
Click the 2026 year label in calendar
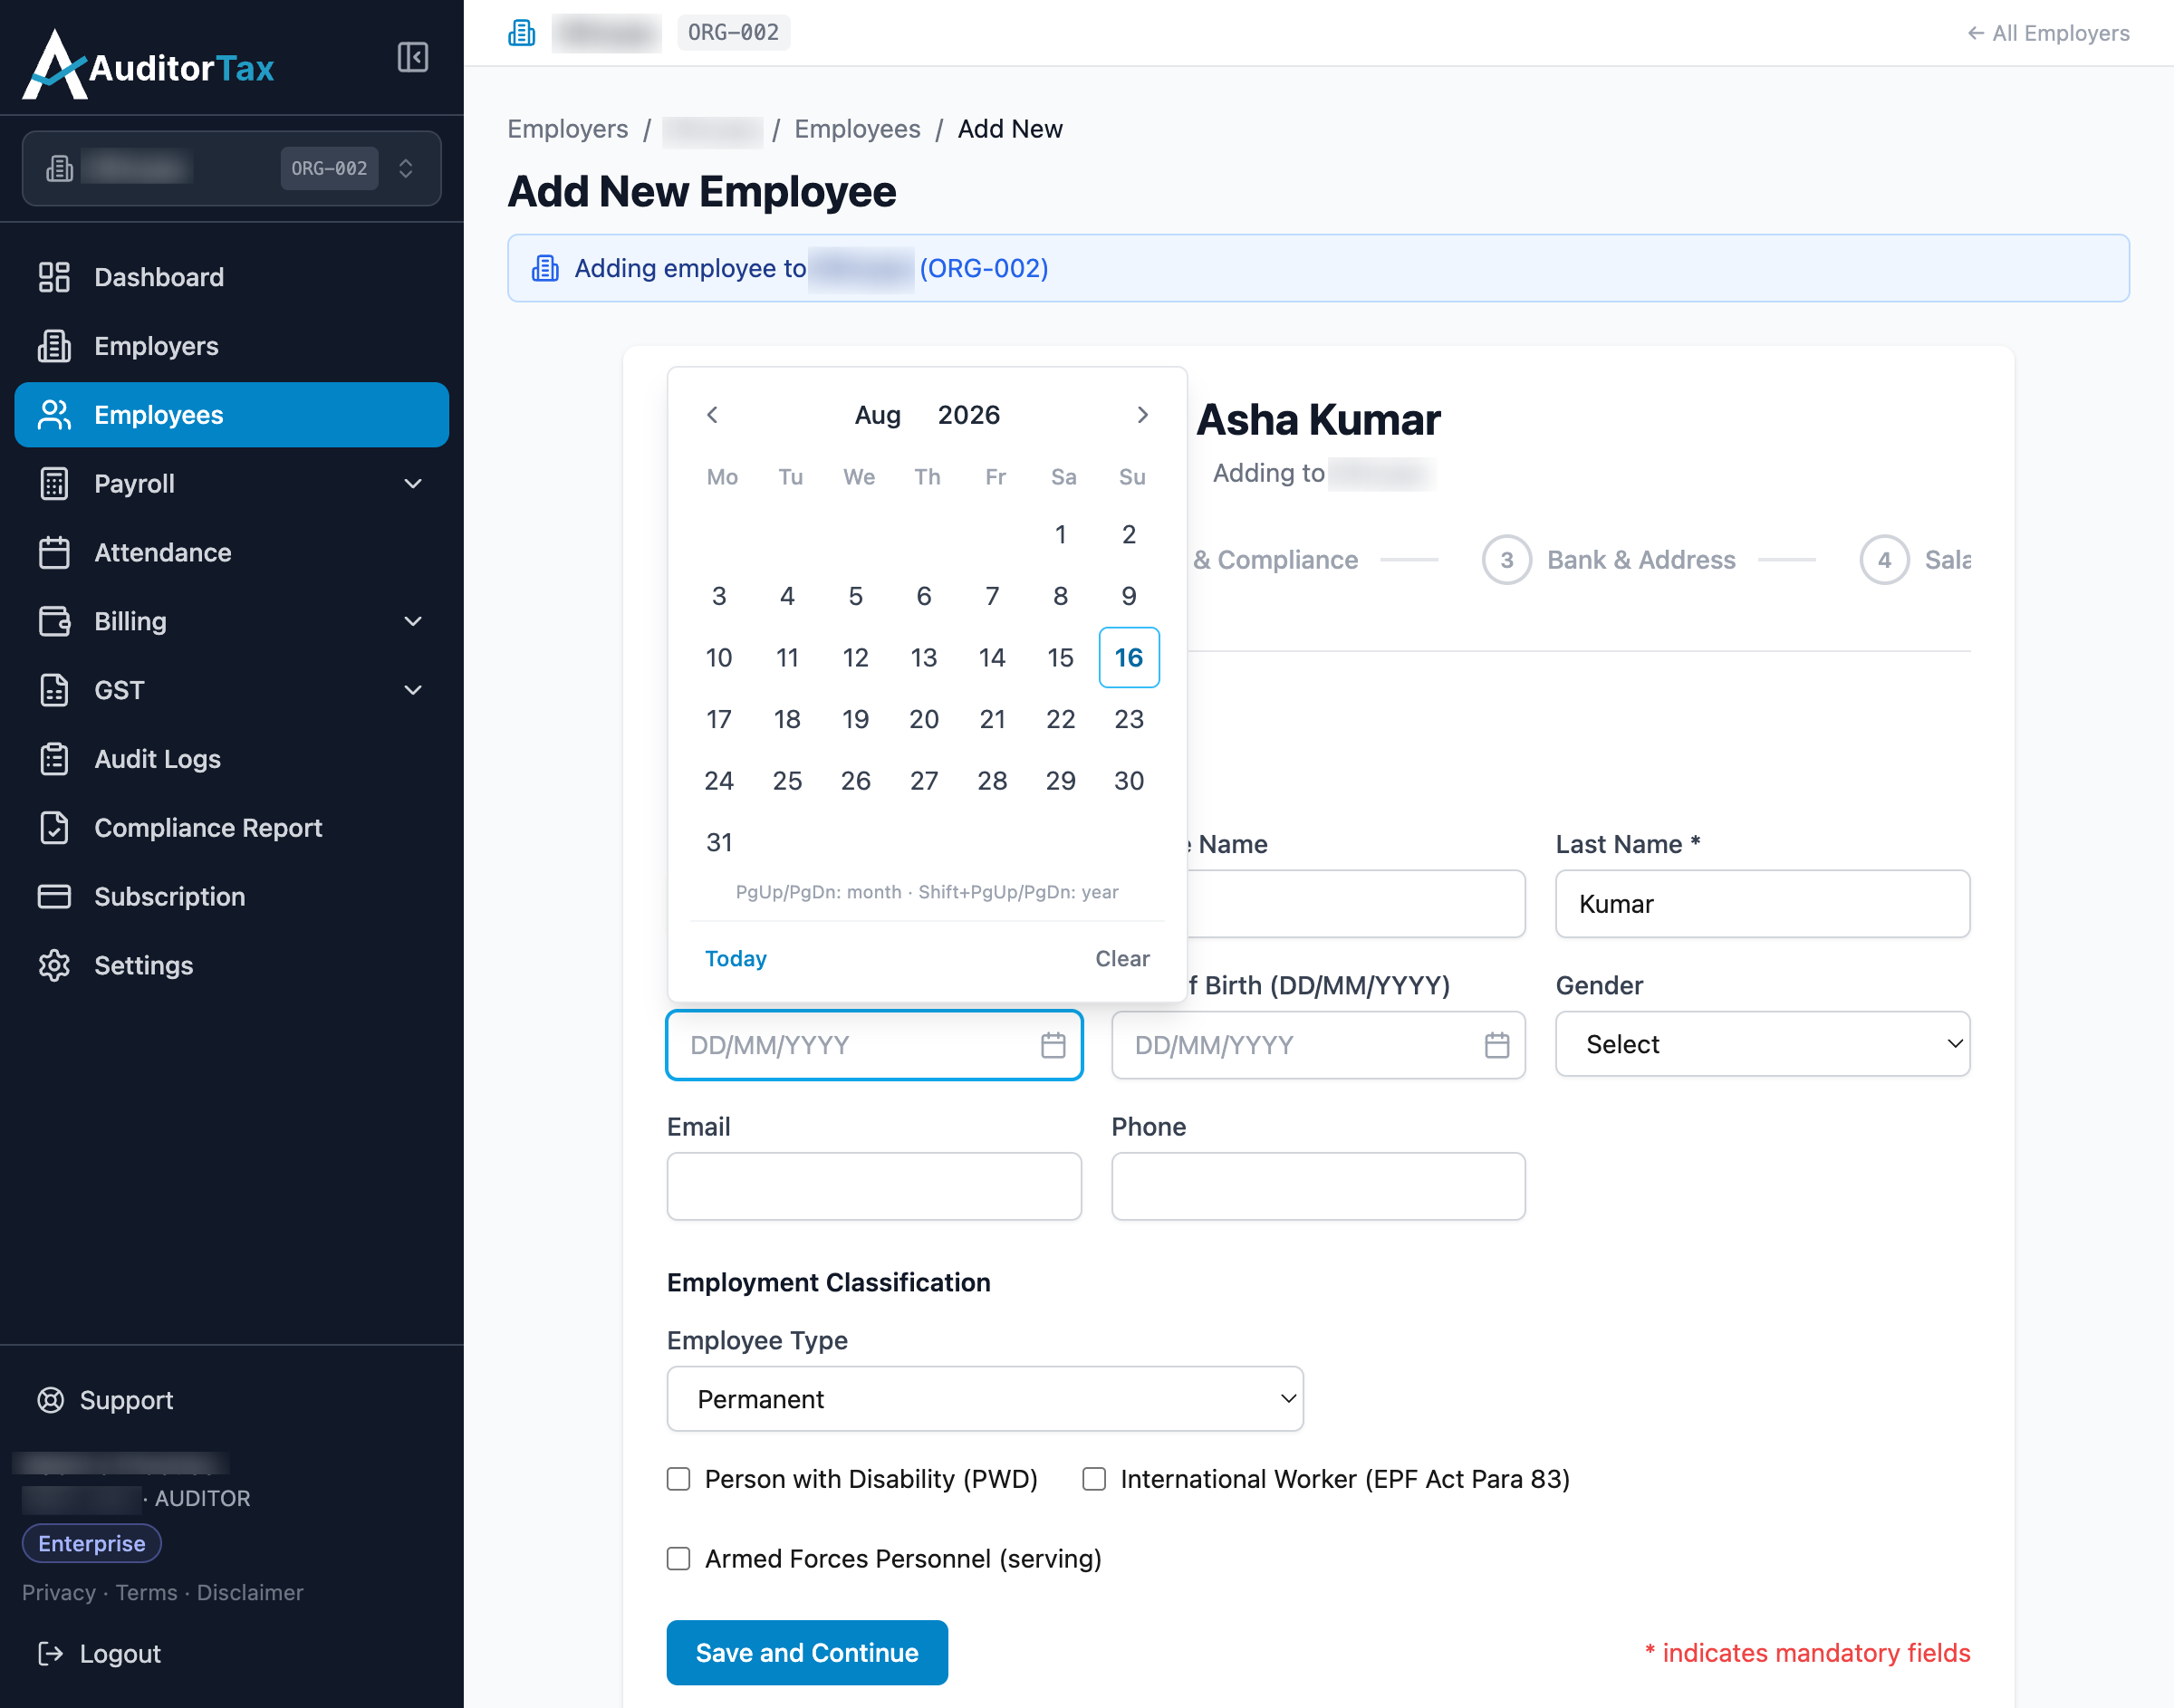[x=968, y=415]
